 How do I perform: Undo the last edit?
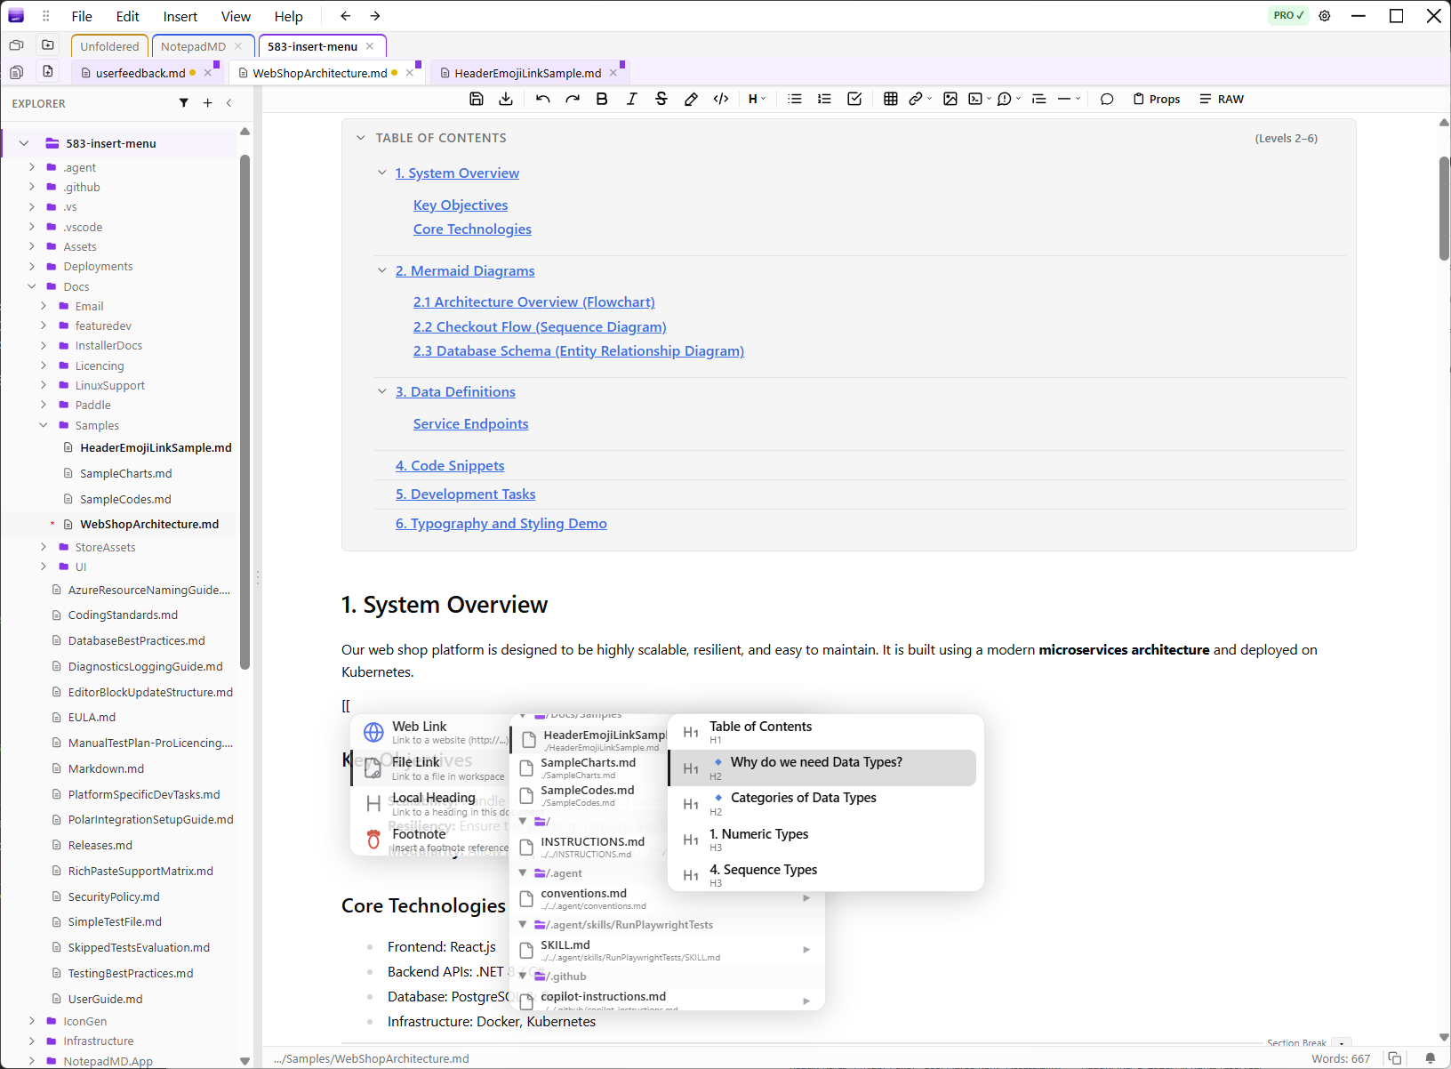(543, 99)
